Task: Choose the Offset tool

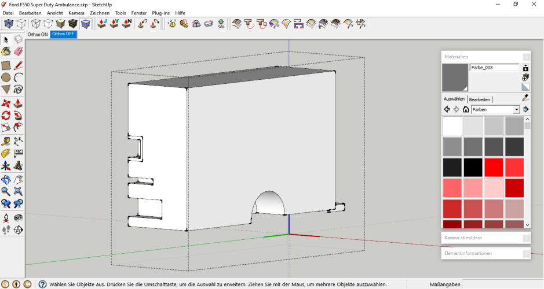Action: [x=19, y=127]
